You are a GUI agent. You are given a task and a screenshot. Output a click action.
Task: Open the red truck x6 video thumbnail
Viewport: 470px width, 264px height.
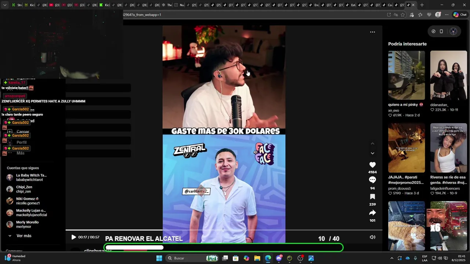[449, 225]
